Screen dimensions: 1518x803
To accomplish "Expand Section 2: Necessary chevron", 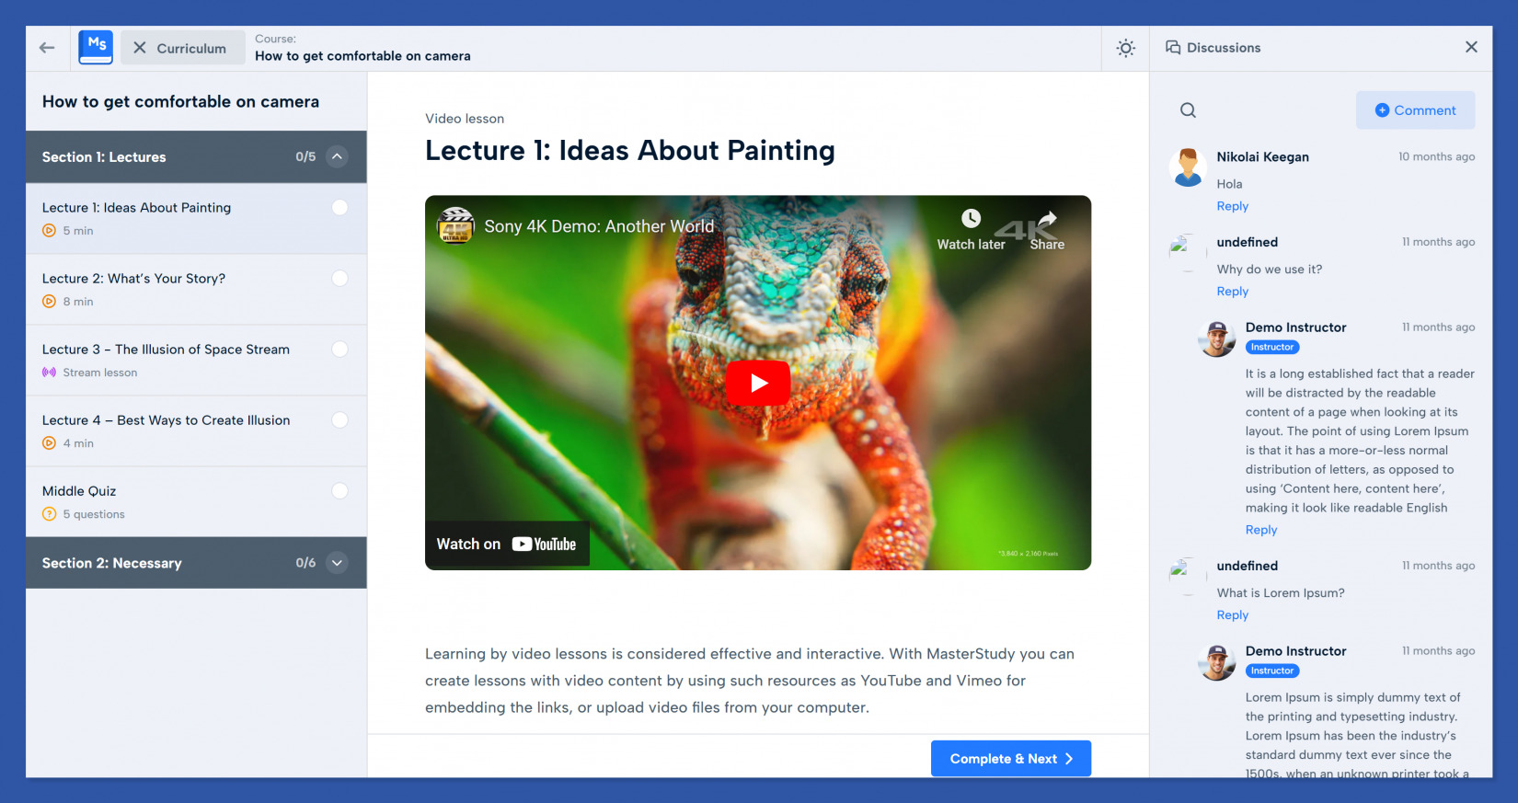I will (x=338, y=563).
